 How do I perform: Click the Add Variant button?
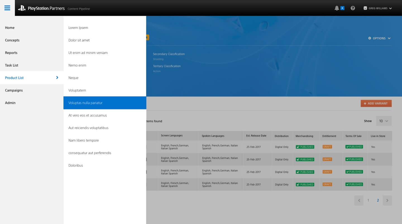pyautogui.click(x=376, y=103)
